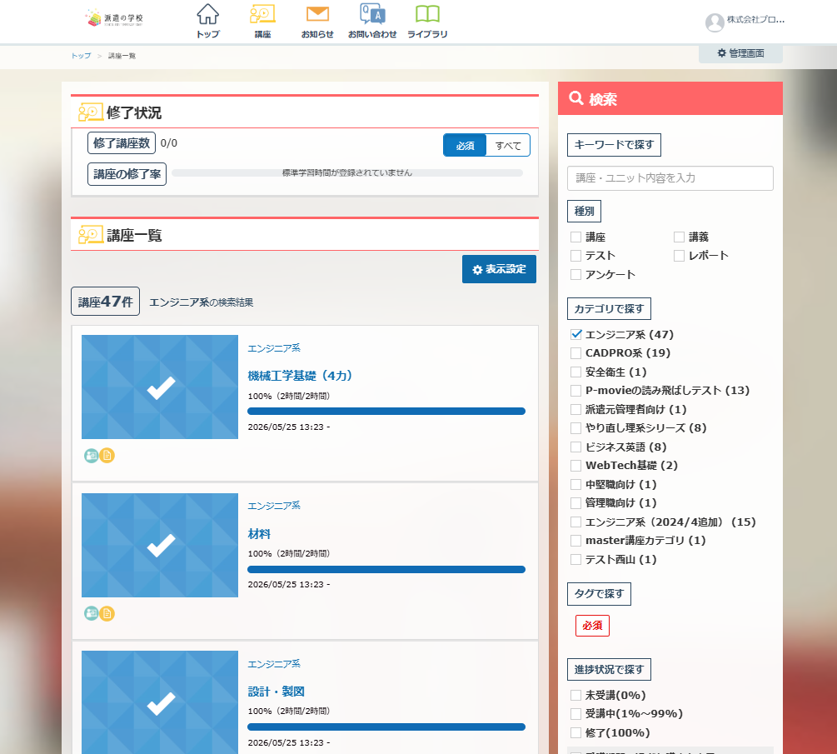
Task: Check the ビジネス英語 (8) category
Action: 575,447
